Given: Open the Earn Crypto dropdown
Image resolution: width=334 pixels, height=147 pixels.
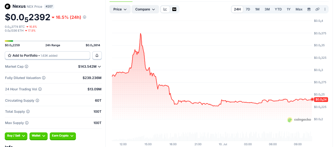Looking at the screenshot, I should [x=63, y=136].
